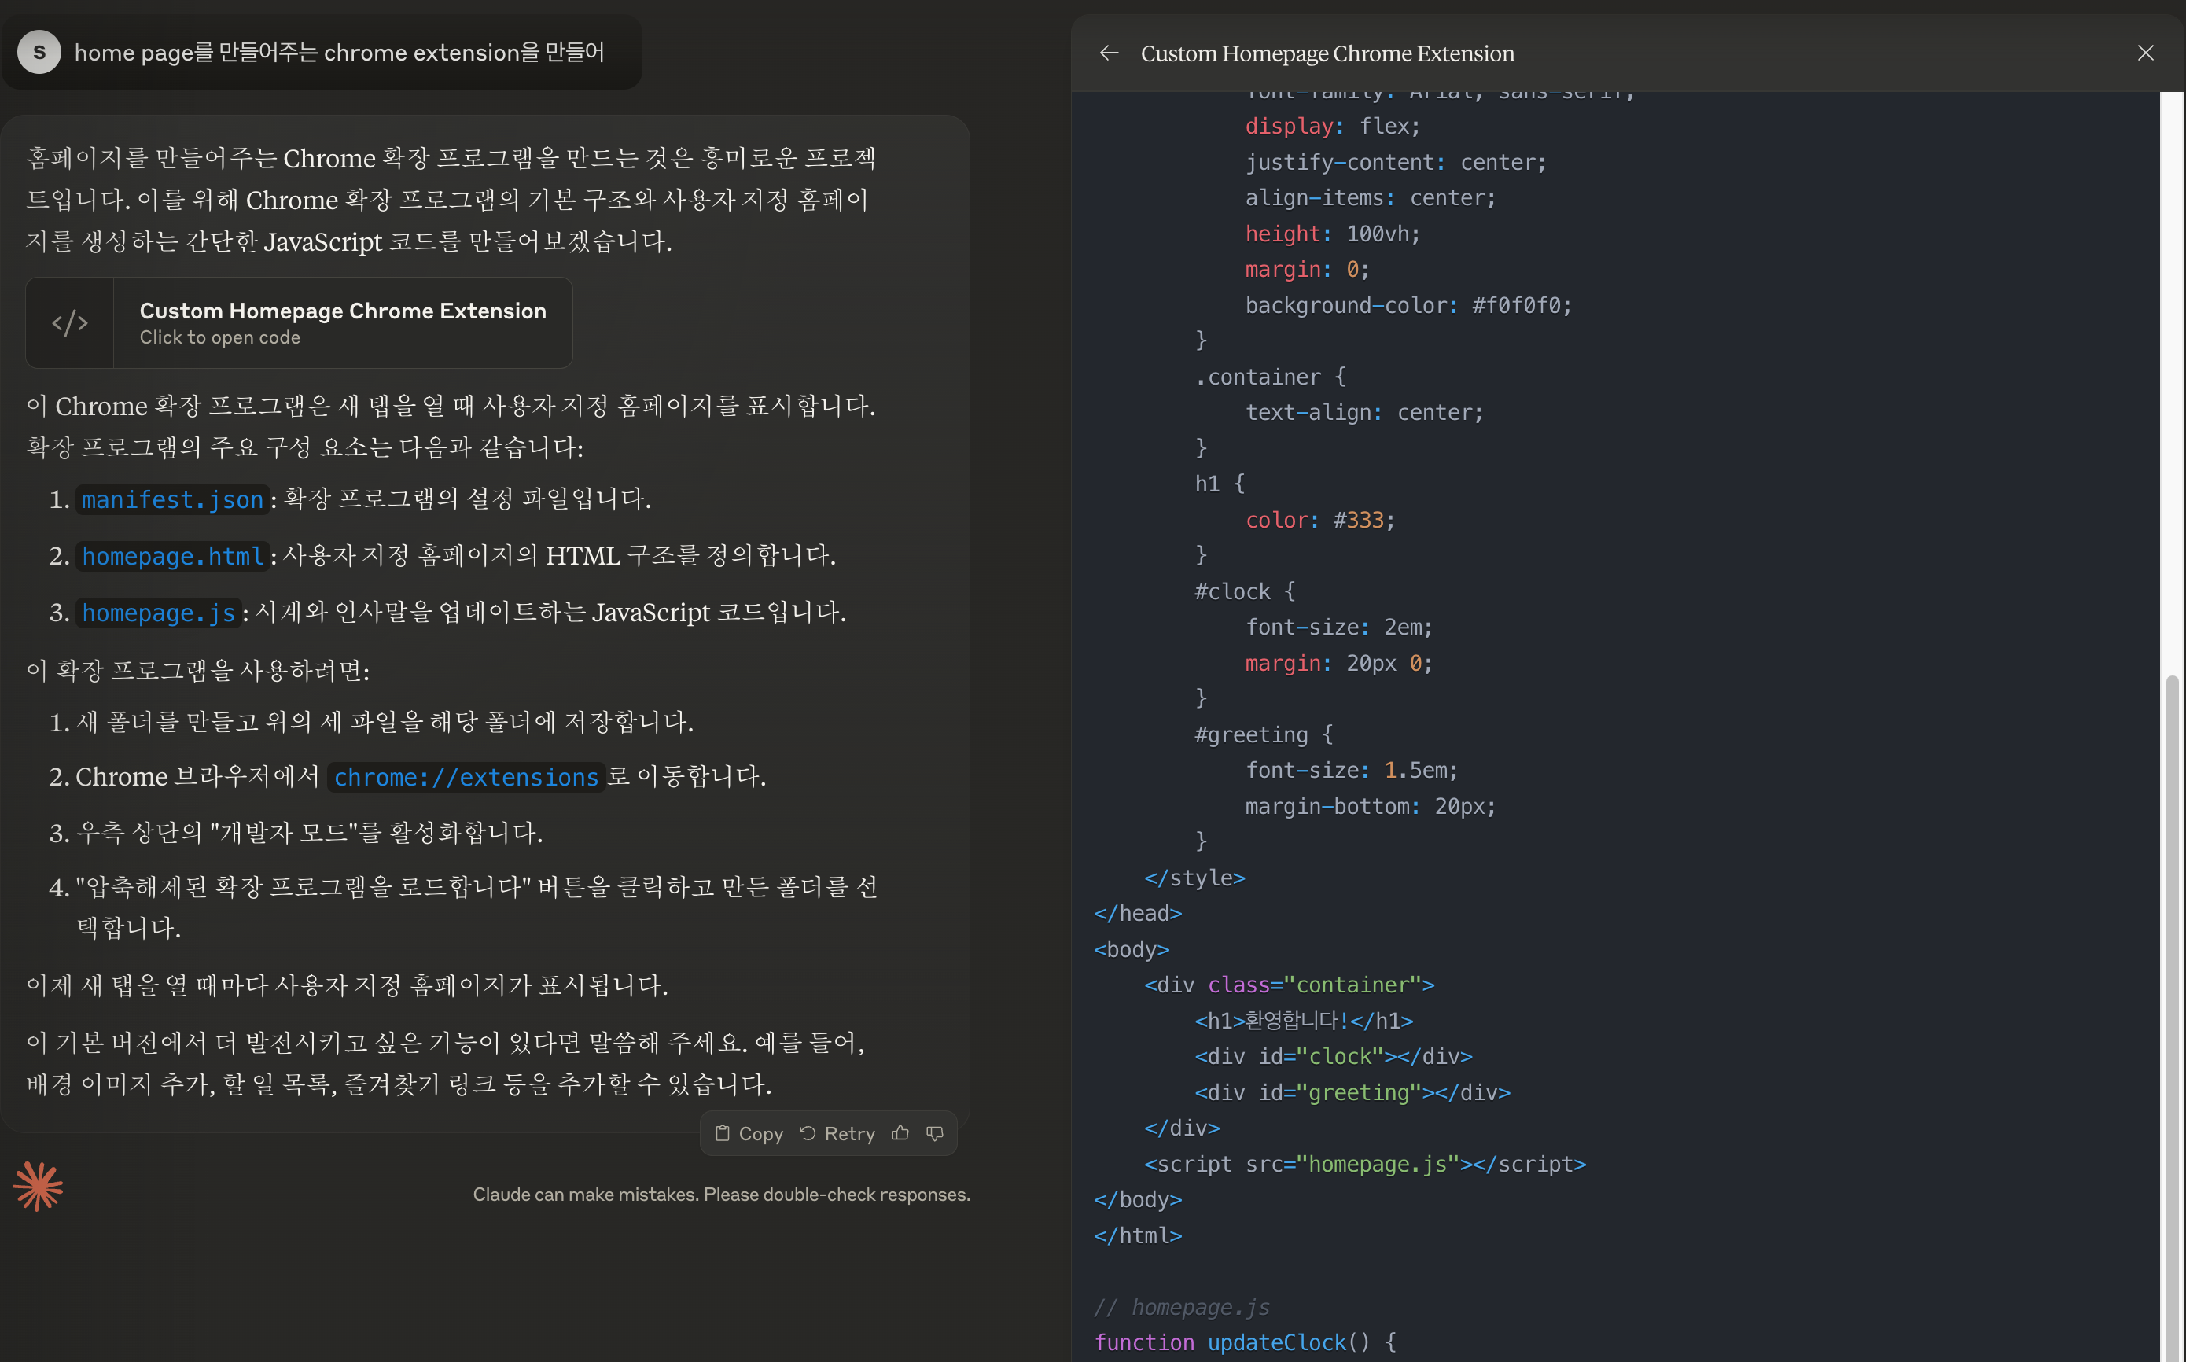Click the user avatar S icon
Screen dimensions: 2186x1362
39,52
